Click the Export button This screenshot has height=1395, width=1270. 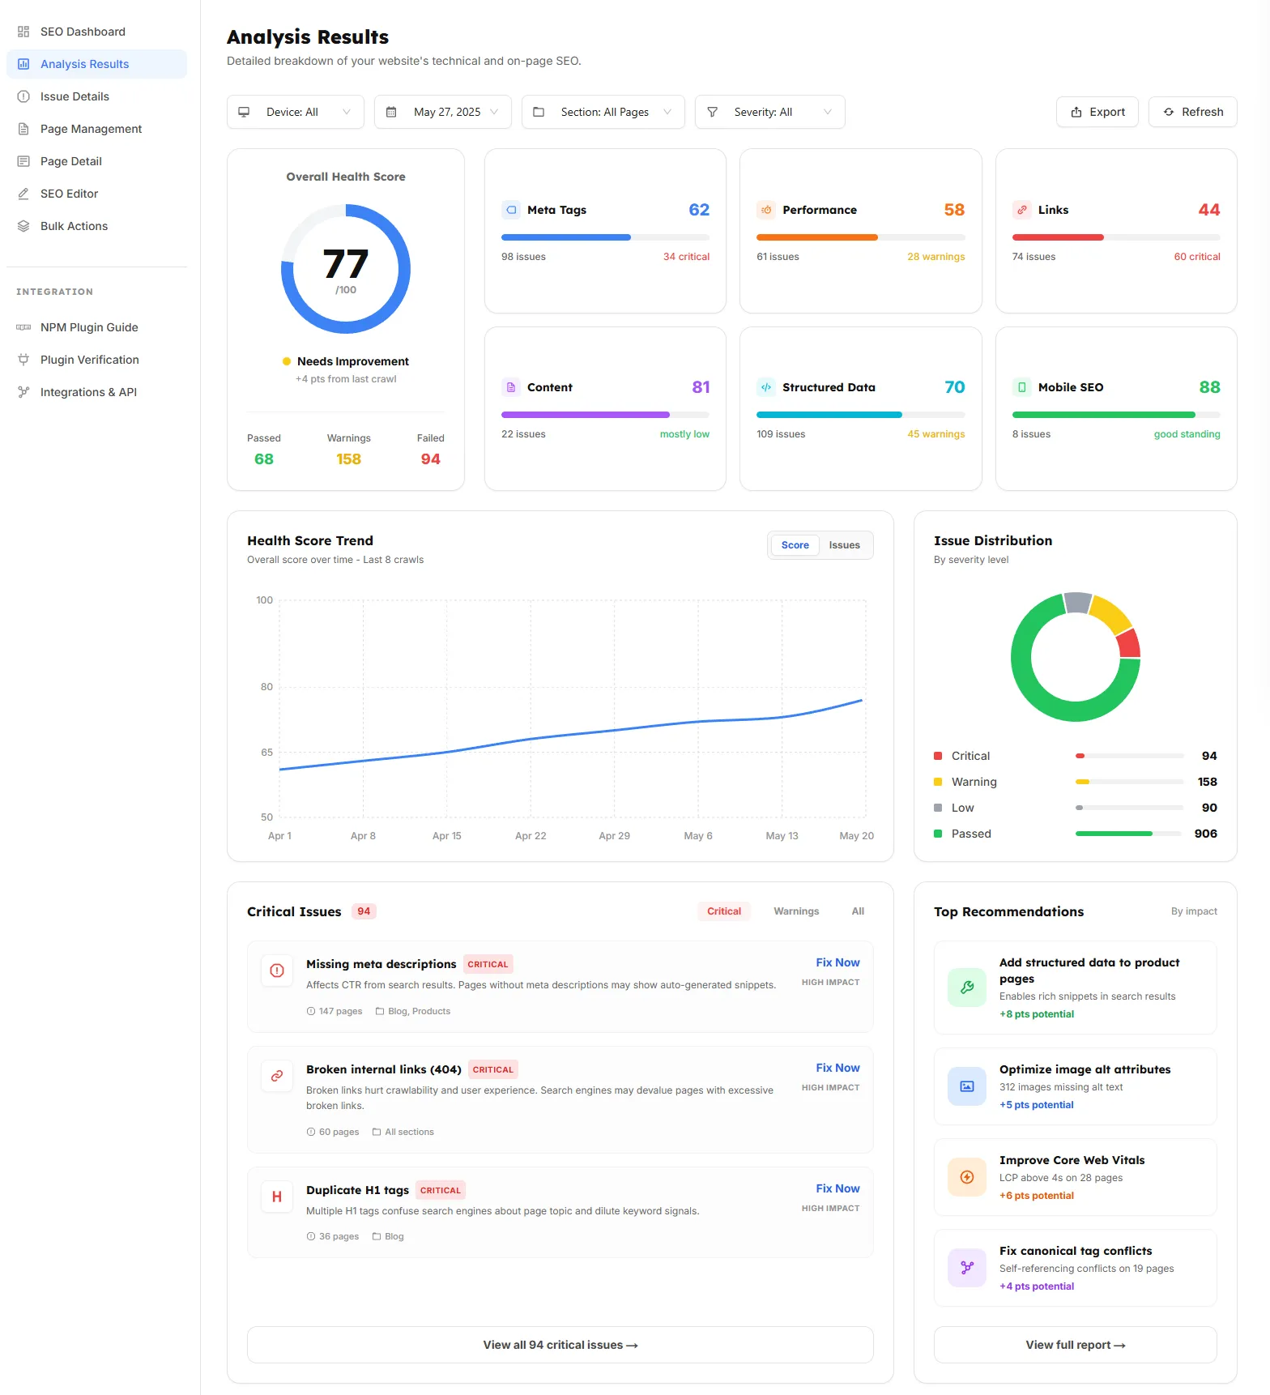click(1097, 112)
